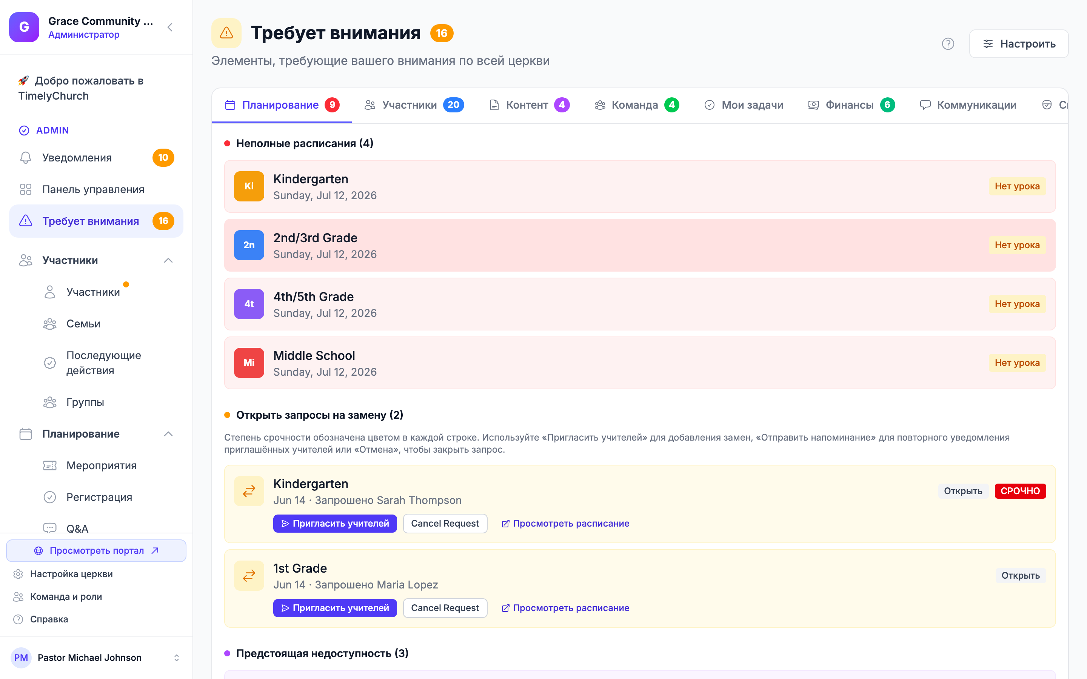The image size is (1087, 679).
Task: Open Последующие действия follow-ups
Action: pos(104,363)
